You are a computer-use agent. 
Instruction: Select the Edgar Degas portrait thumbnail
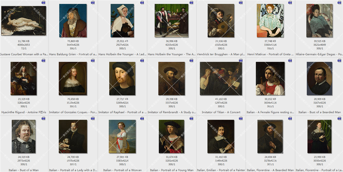pyautogui.click(x=320, y=20)
